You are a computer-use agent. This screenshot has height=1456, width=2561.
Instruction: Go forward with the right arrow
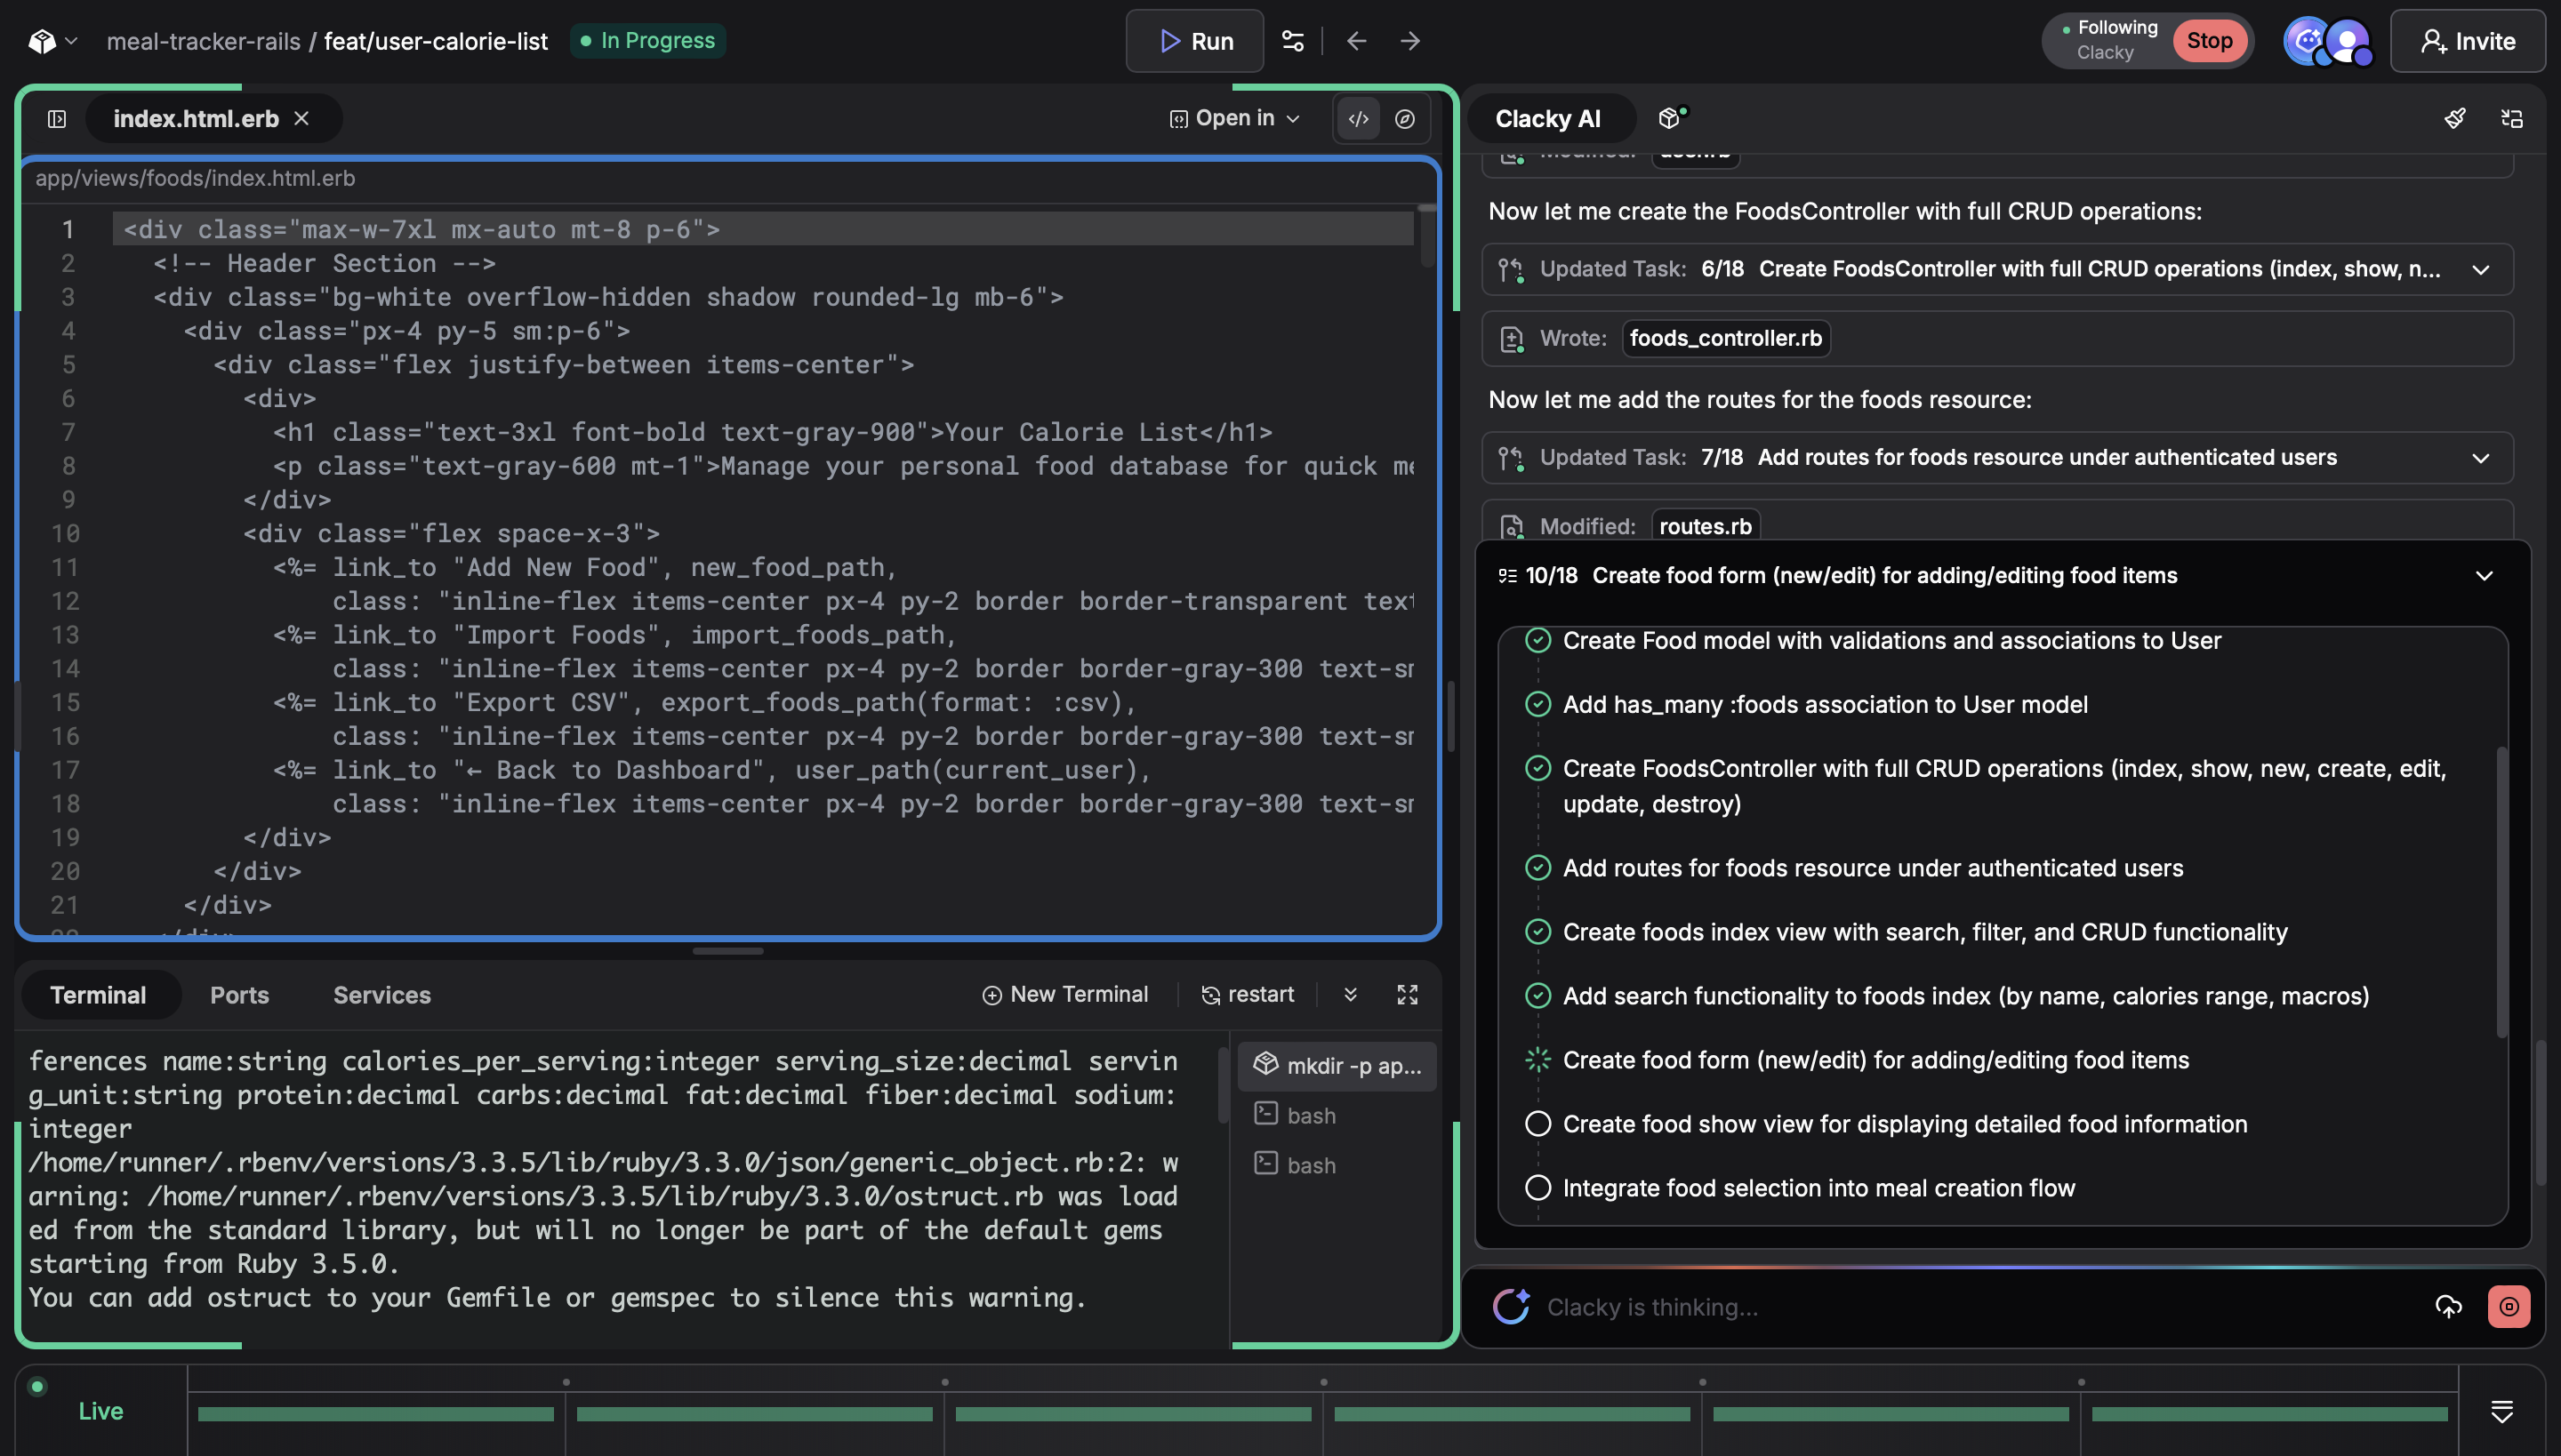[1409, 41]
